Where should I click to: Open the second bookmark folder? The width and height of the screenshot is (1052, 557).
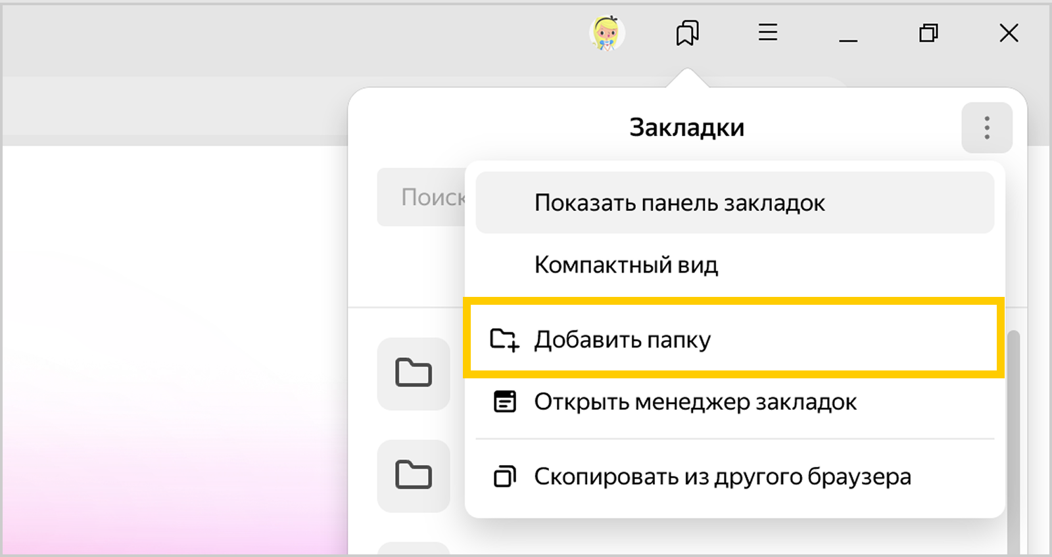tap(414, 475)
